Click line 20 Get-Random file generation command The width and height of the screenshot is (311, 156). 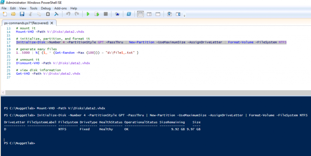coord(77,53)
